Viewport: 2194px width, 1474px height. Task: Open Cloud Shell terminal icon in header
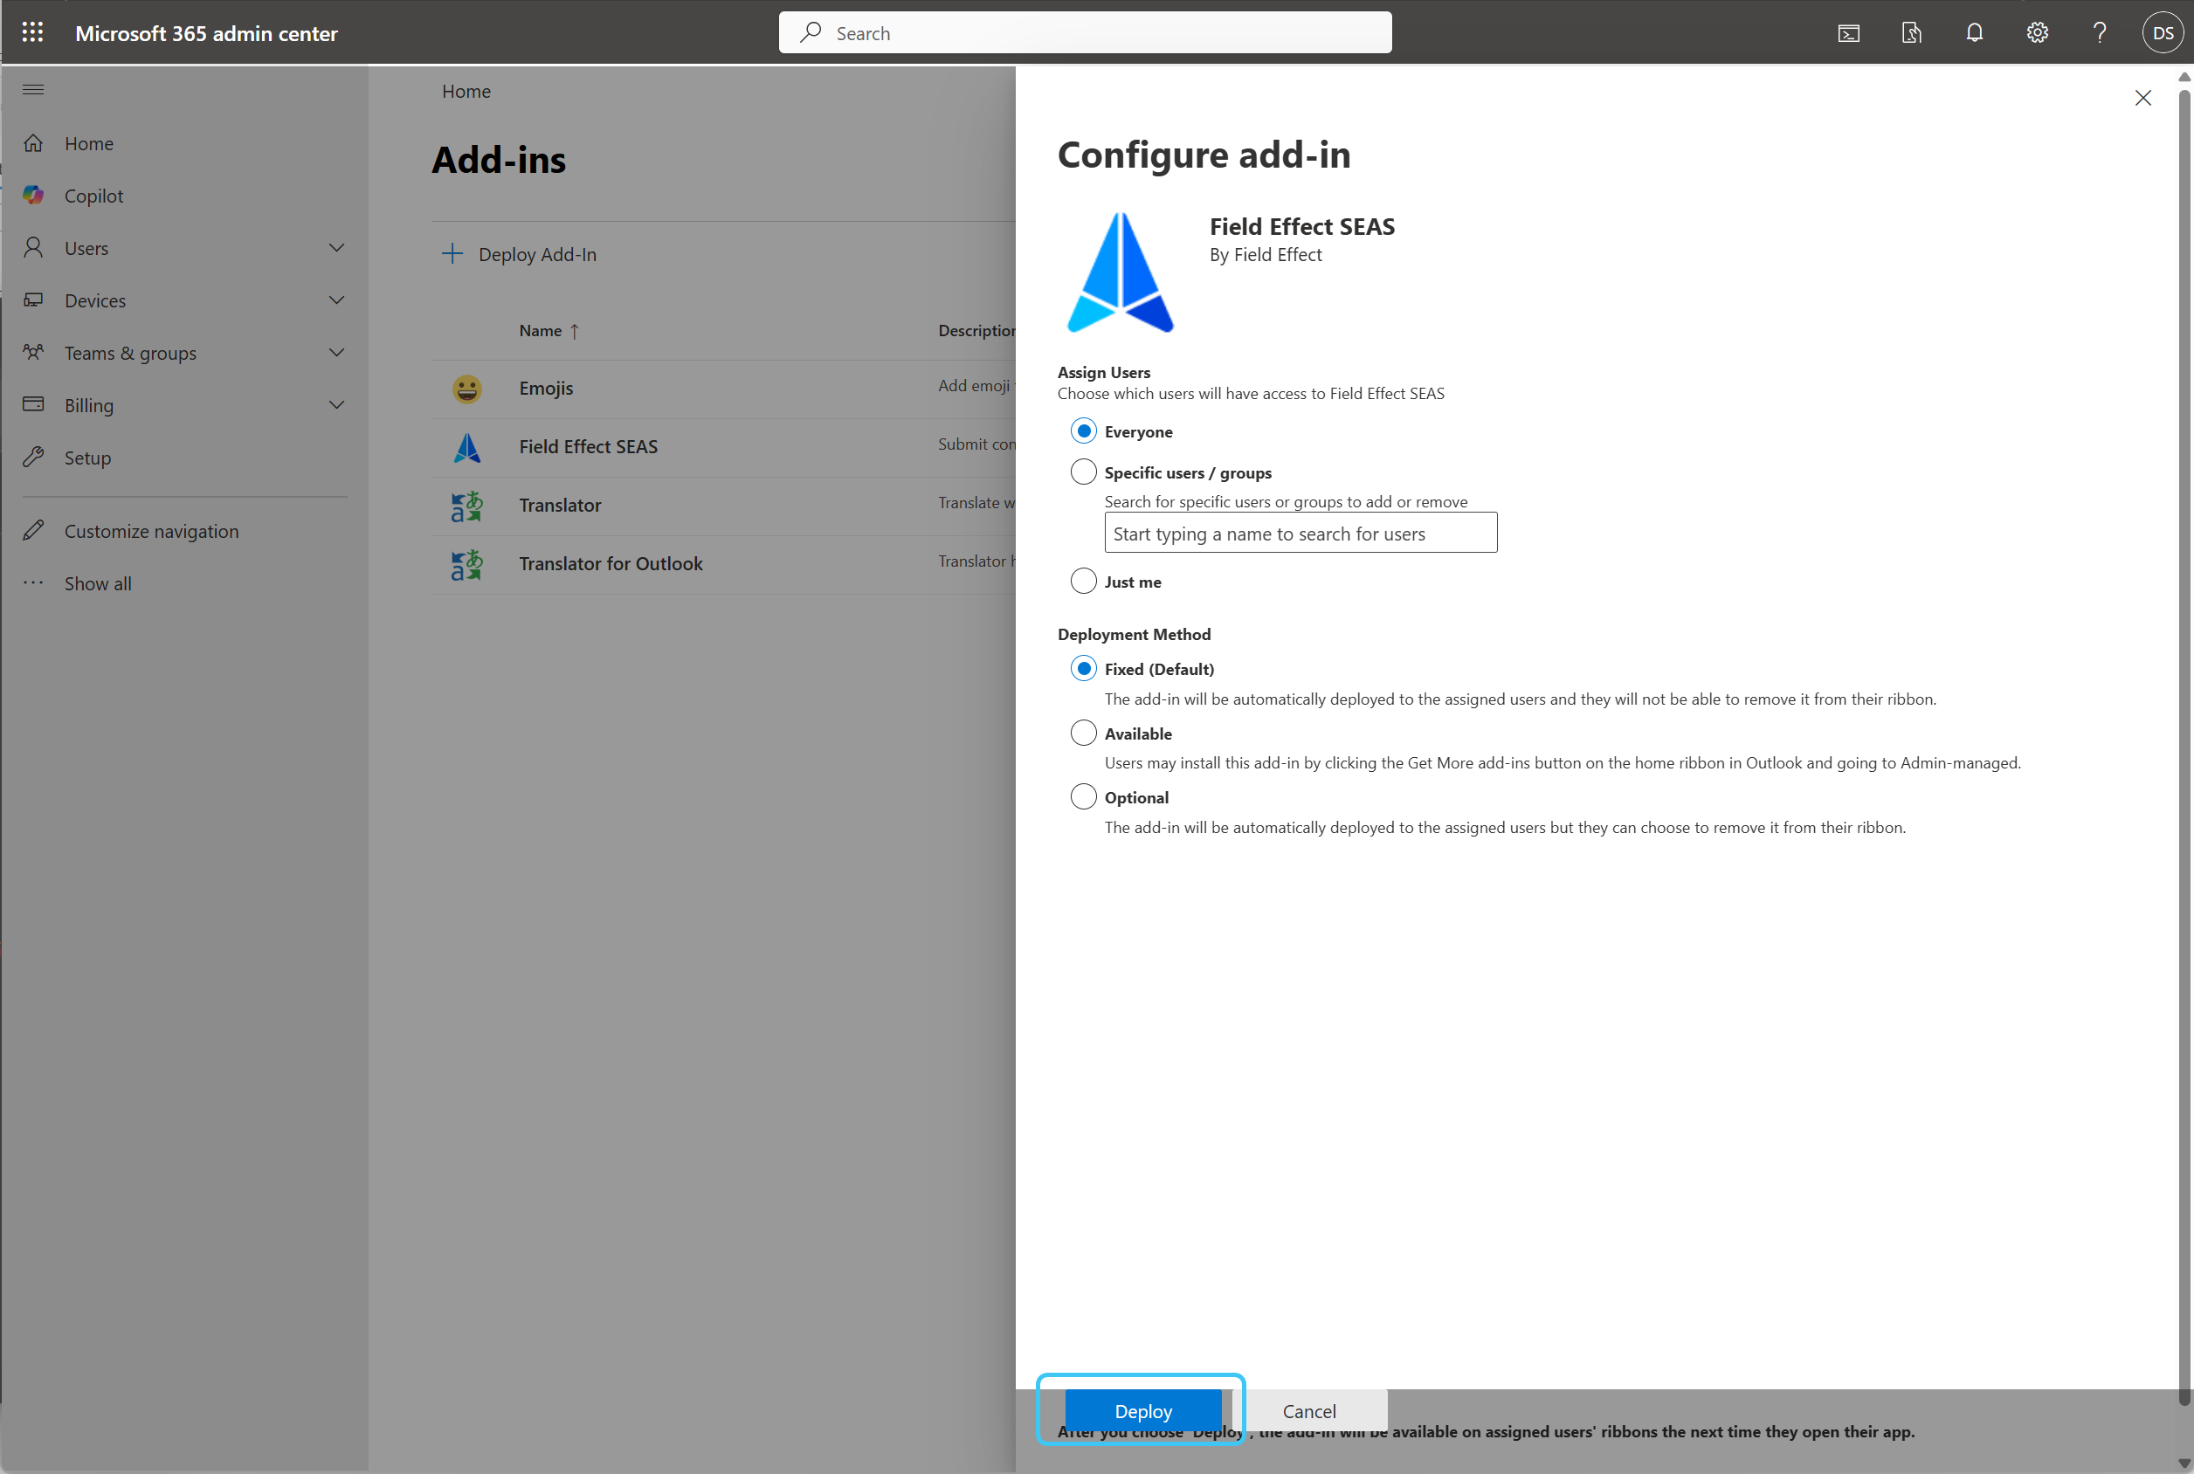[x=1848, y=33]
